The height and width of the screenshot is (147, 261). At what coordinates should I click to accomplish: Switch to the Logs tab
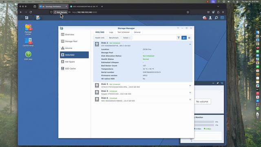point(111,32)
